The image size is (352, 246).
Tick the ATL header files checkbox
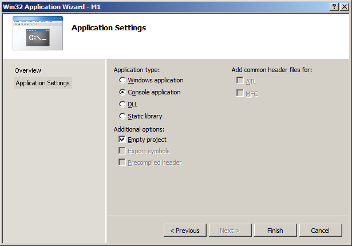click(x=240, y=81)
